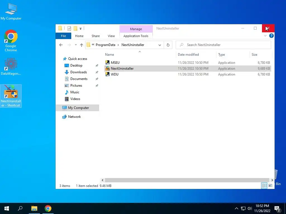
Task: Open the taskbar clock and date
Action: click(x=262, y=208)
